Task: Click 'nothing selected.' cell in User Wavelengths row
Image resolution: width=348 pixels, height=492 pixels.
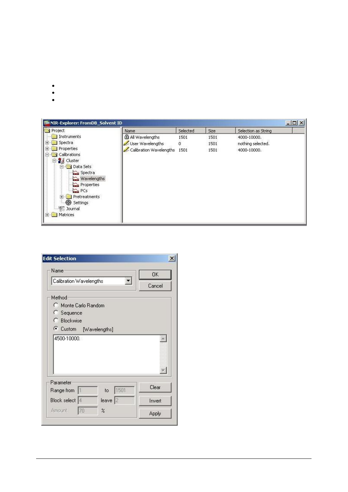Action: tap(254, 144)
